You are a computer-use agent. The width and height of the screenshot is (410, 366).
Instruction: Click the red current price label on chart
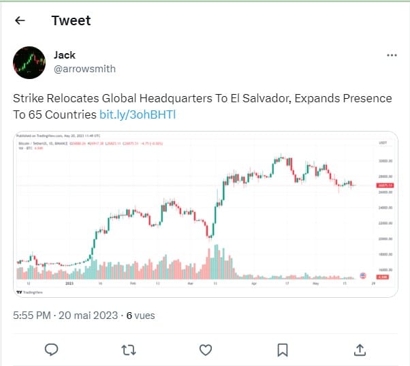pos(385,185)
